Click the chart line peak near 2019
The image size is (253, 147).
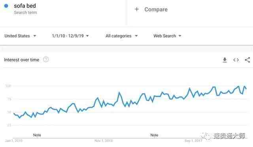245,86
